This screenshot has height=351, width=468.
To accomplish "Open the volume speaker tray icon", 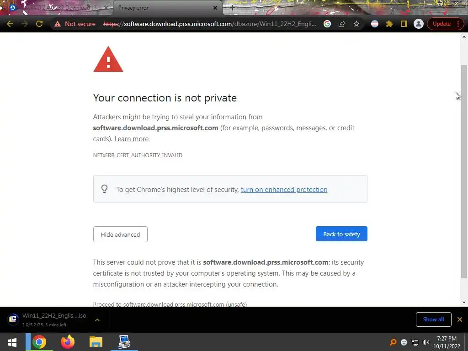I will pos(426,342).
